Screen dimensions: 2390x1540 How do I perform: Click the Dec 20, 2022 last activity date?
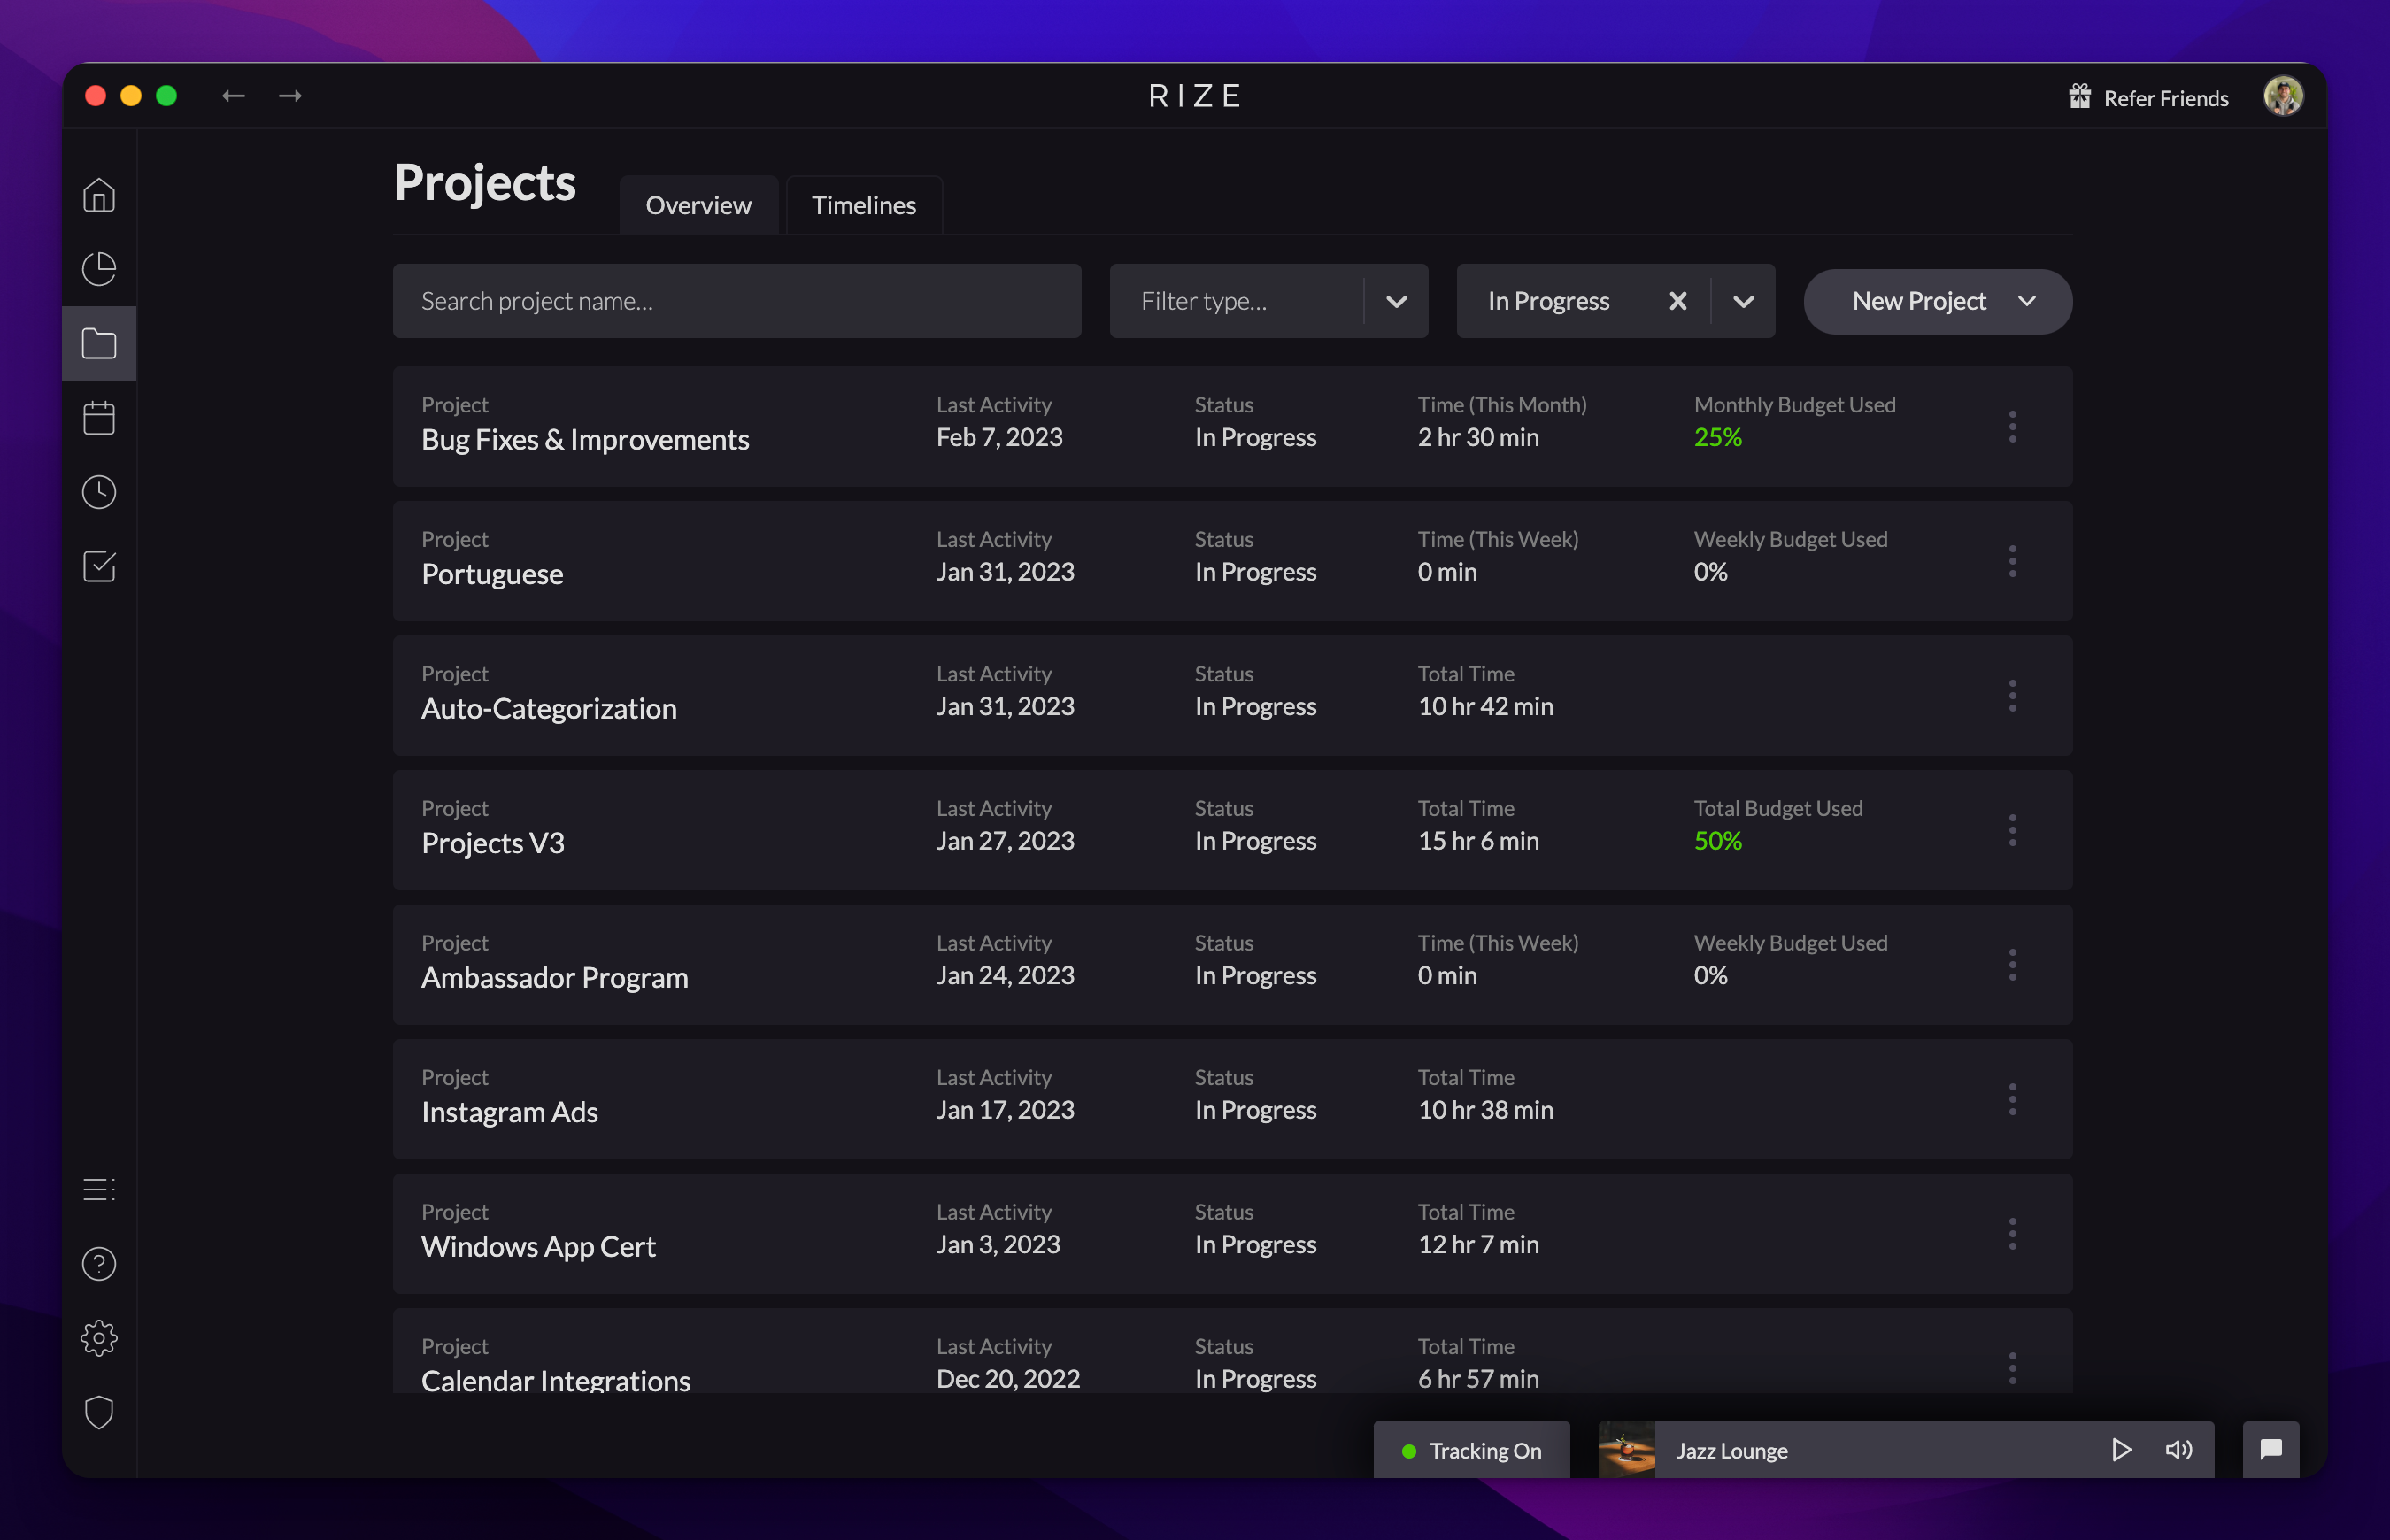tap(1008, 1379)
